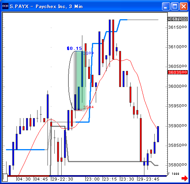Click the white box at bottom-left corner

5,177
